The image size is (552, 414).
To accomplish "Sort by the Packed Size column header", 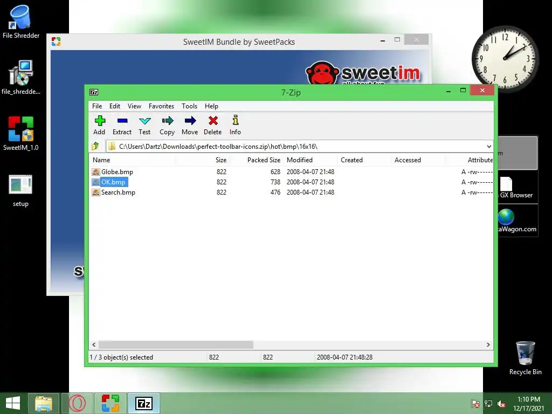I will click(x=257, y=160).
